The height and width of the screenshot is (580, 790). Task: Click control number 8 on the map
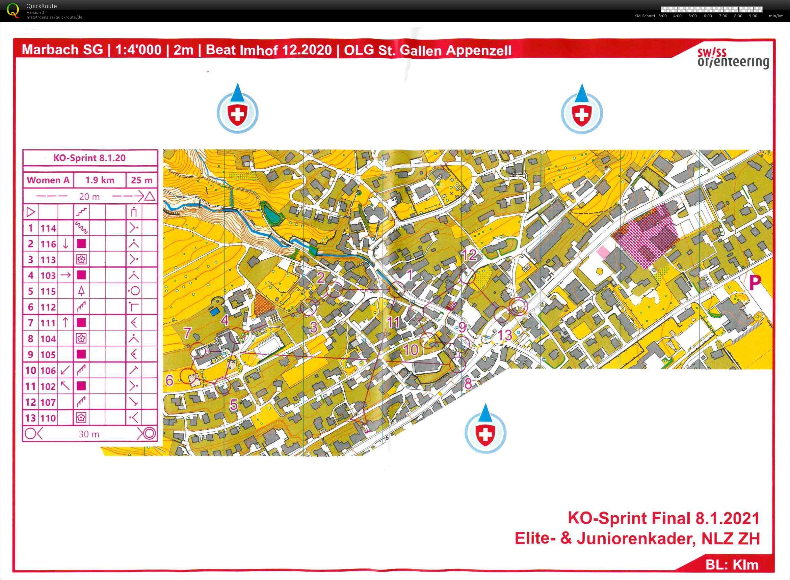[x=468, y=383]
